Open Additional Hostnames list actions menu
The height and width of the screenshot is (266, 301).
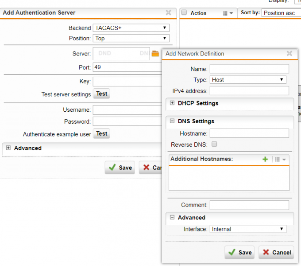(281, 159)
